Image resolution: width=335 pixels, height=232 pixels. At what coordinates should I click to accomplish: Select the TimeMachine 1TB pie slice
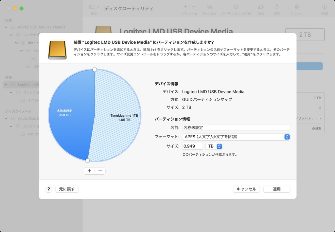pyautogui.click(x=117, y=116)
